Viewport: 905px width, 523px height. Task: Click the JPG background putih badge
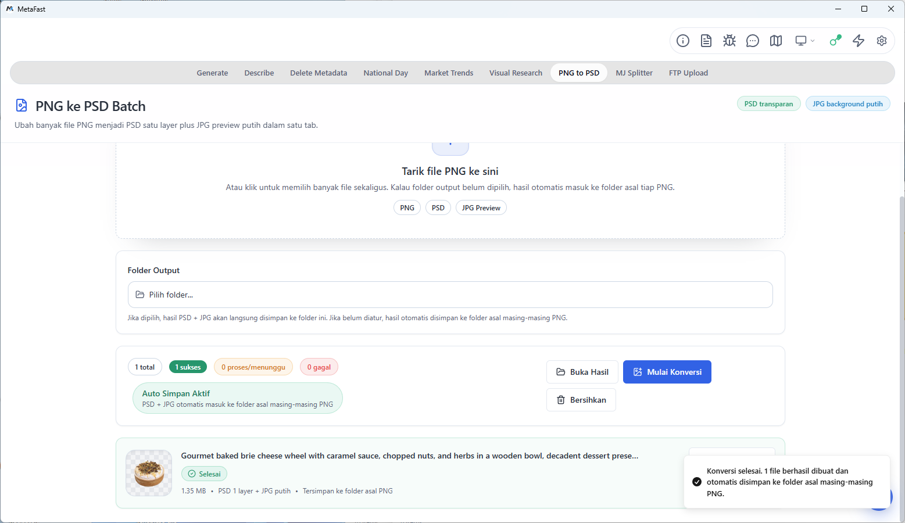[847, 104]
